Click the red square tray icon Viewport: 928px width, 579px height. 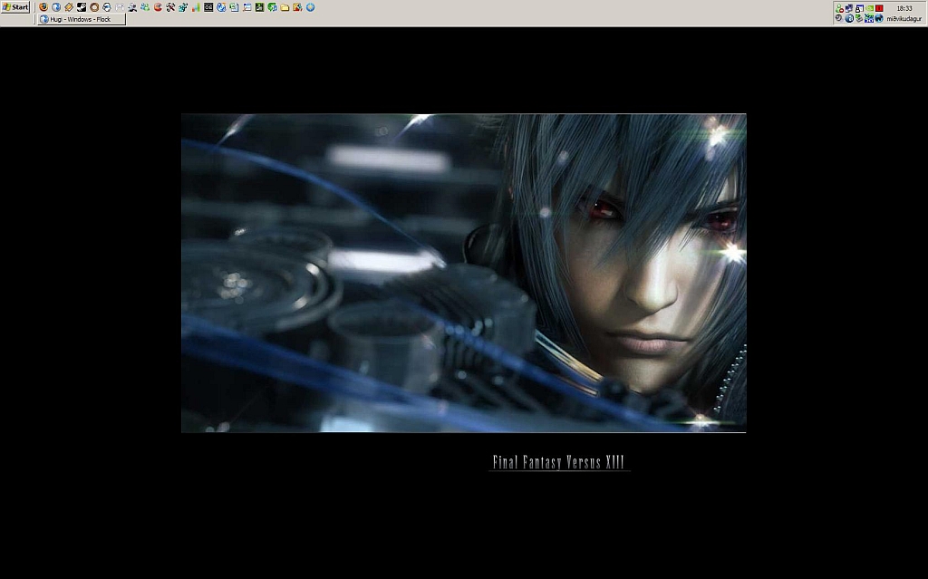point(879,8)
